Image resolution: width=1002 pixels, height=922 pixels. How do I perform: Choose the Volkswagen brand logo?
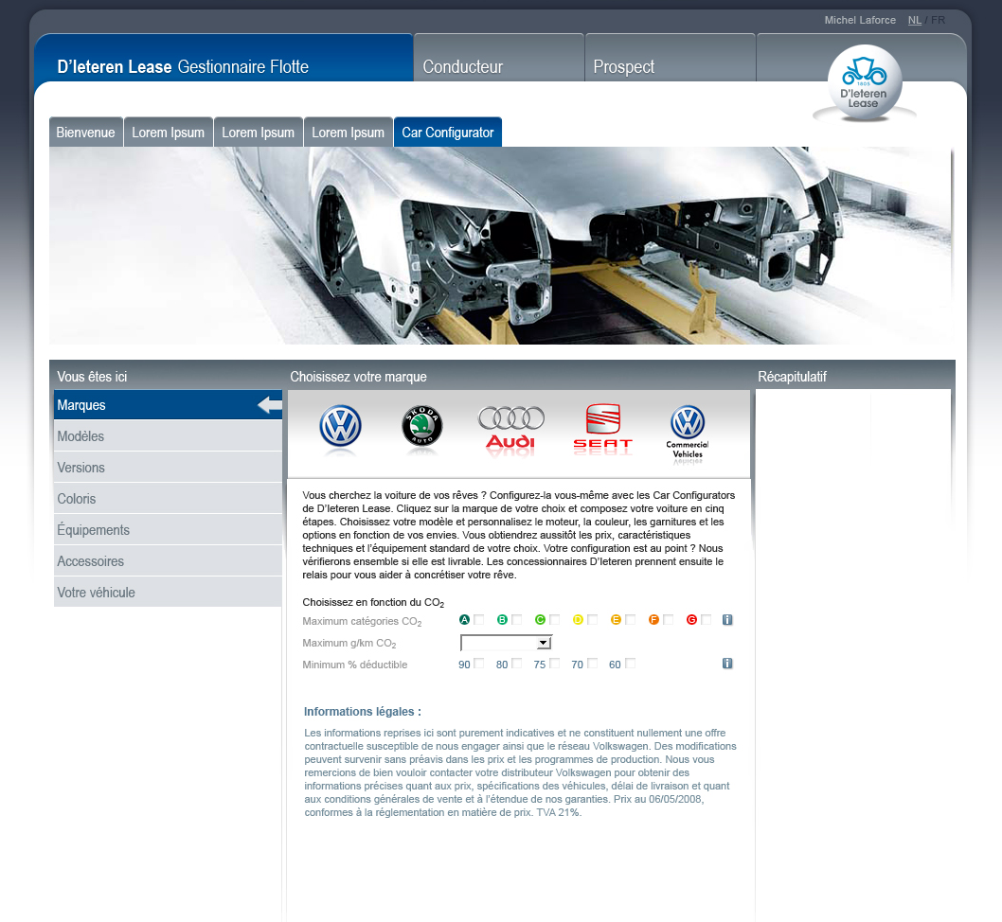[340, 425]
